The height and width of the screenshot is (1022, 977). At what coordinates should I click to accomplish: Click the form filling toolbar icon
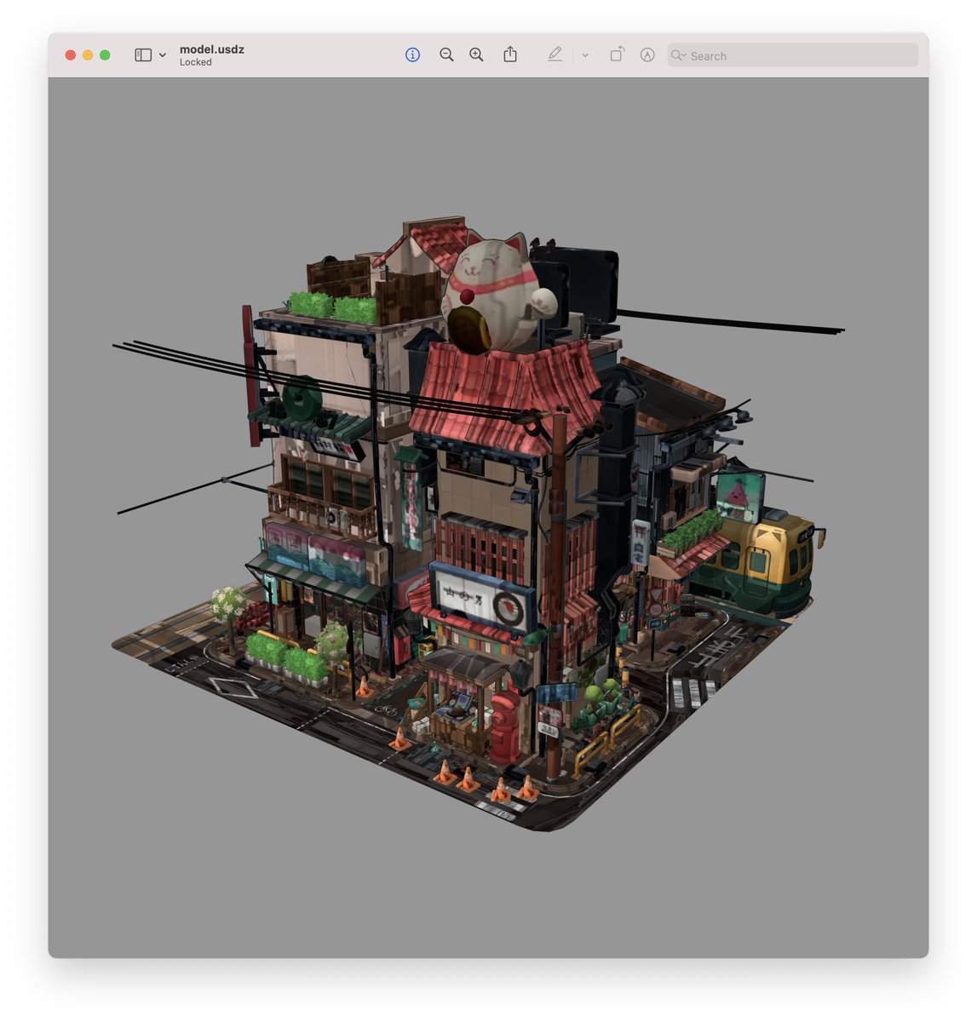point(647,55)
